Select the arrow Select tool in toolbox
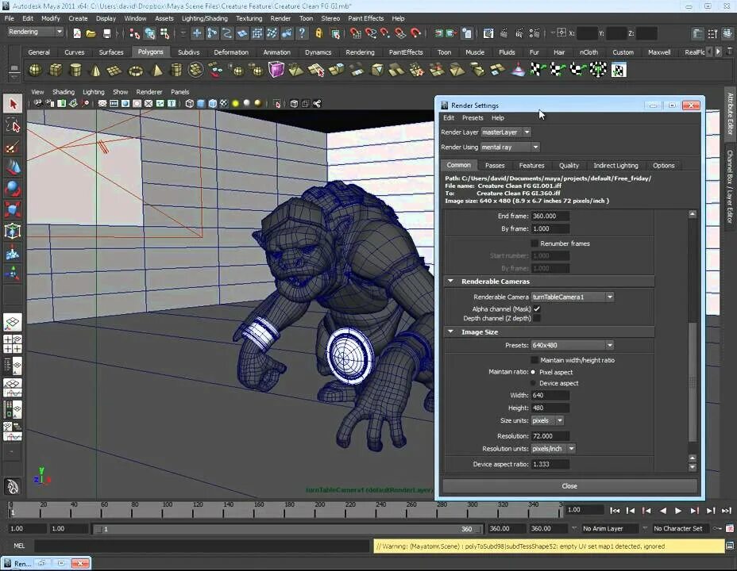 (13, 104)
